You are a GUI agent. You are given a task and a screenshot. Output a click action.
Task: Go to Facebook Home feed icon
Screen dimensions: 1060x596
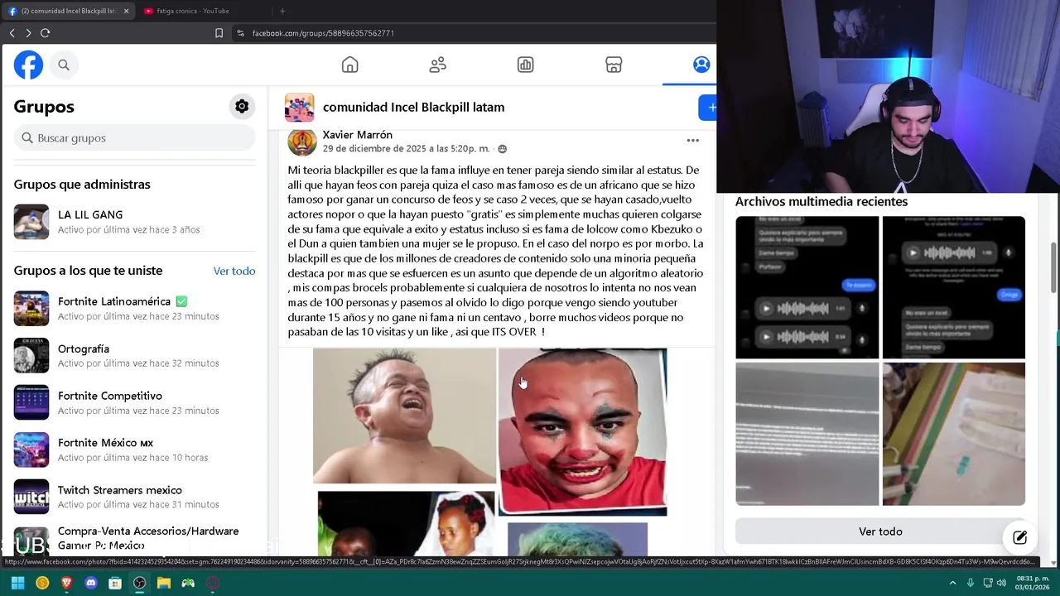point(350,65)
